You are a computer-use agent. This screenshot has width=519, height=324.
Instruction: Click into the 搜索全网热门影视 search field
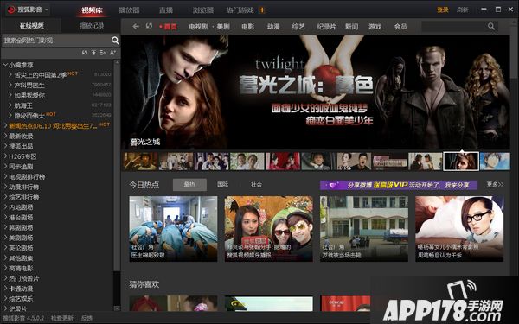[56, 41]
